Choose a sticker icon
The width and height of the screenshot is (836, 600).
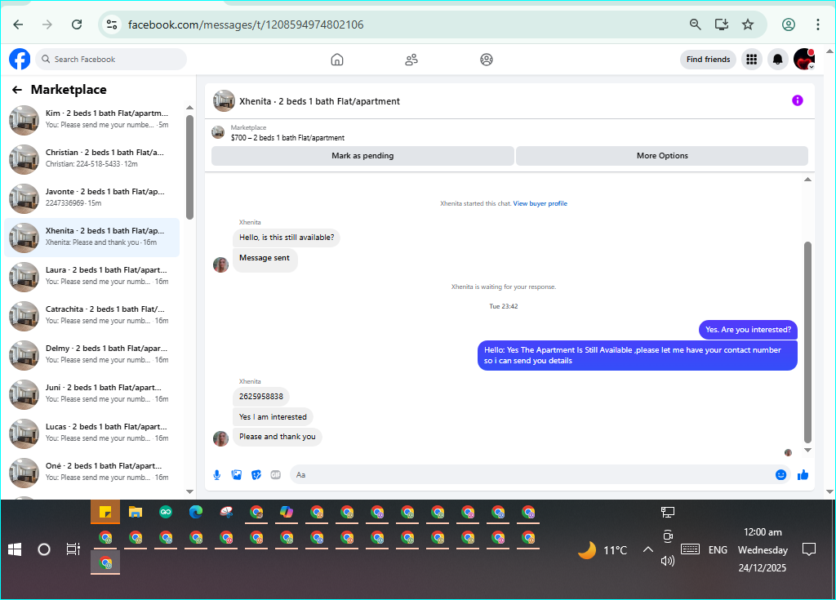click(x=256, y=474)
